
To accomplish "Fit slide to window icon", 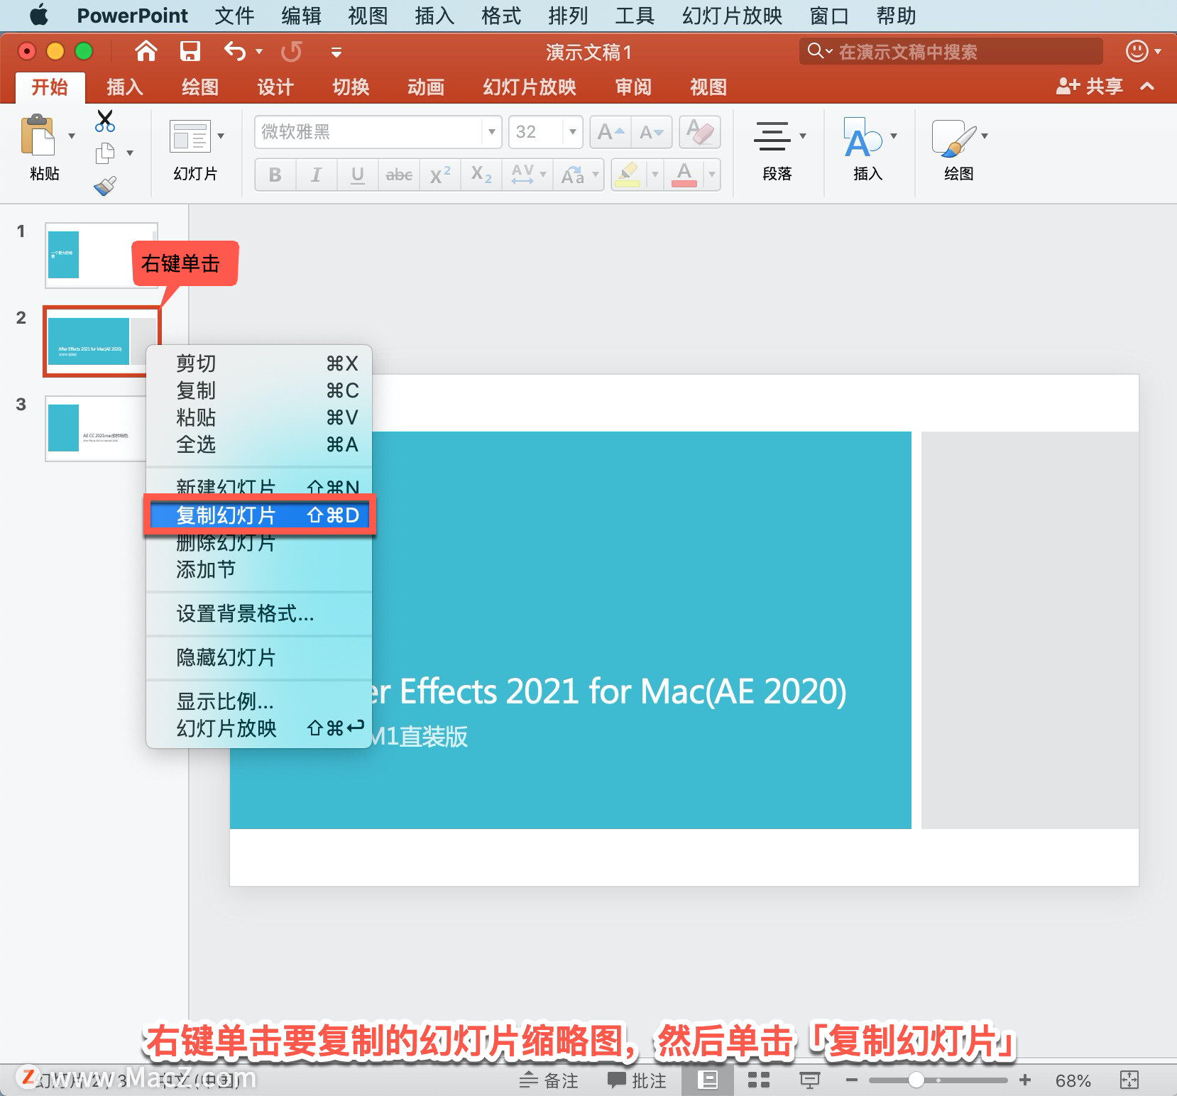I will 1129,1080.
